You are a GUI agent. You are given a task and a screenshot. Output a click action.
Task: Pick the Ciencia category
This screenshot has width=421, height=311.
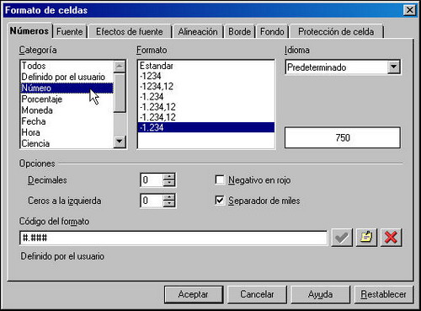tap(67, 143)
